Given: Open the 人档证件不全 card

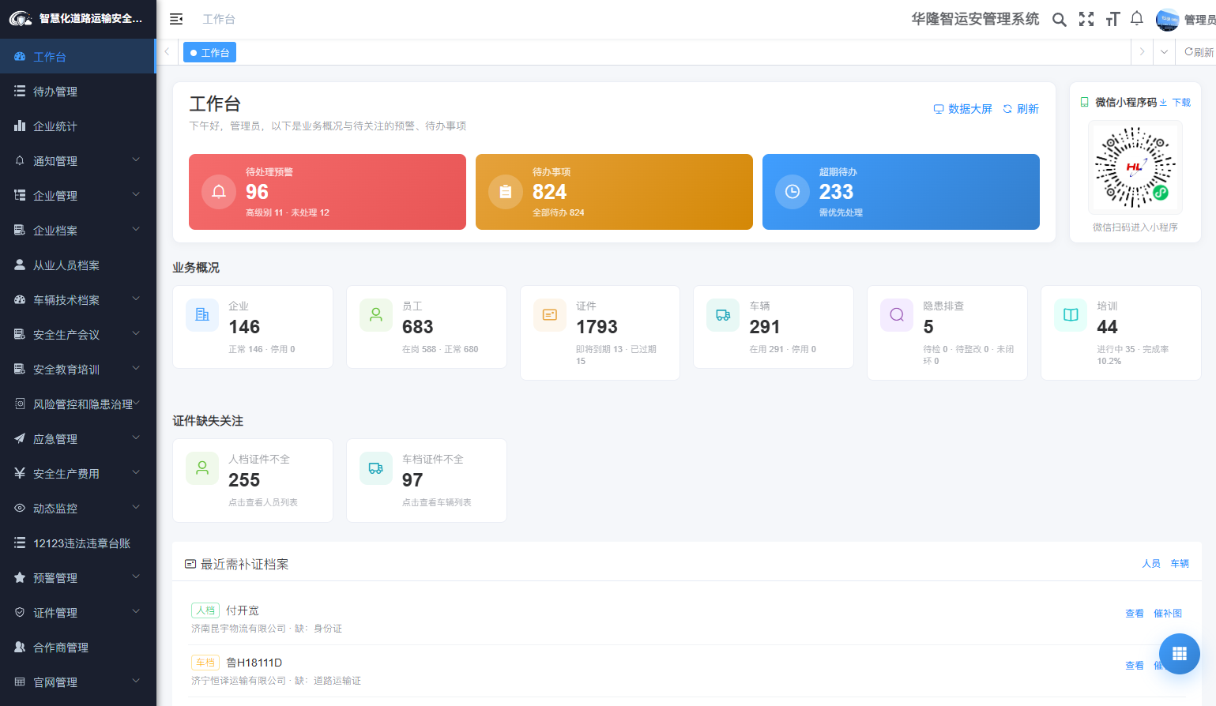Looking at the screenshot, I should pos(253,480).
